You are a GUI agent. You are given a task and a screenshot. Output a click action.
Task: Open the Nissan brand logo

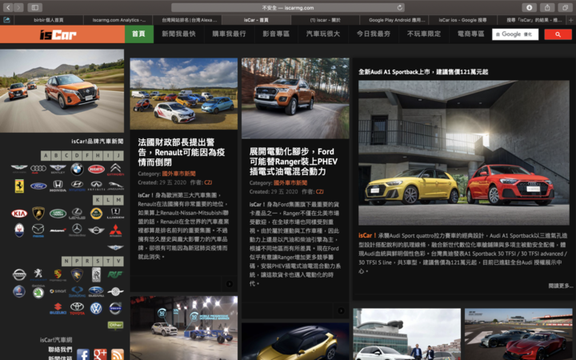19,274
